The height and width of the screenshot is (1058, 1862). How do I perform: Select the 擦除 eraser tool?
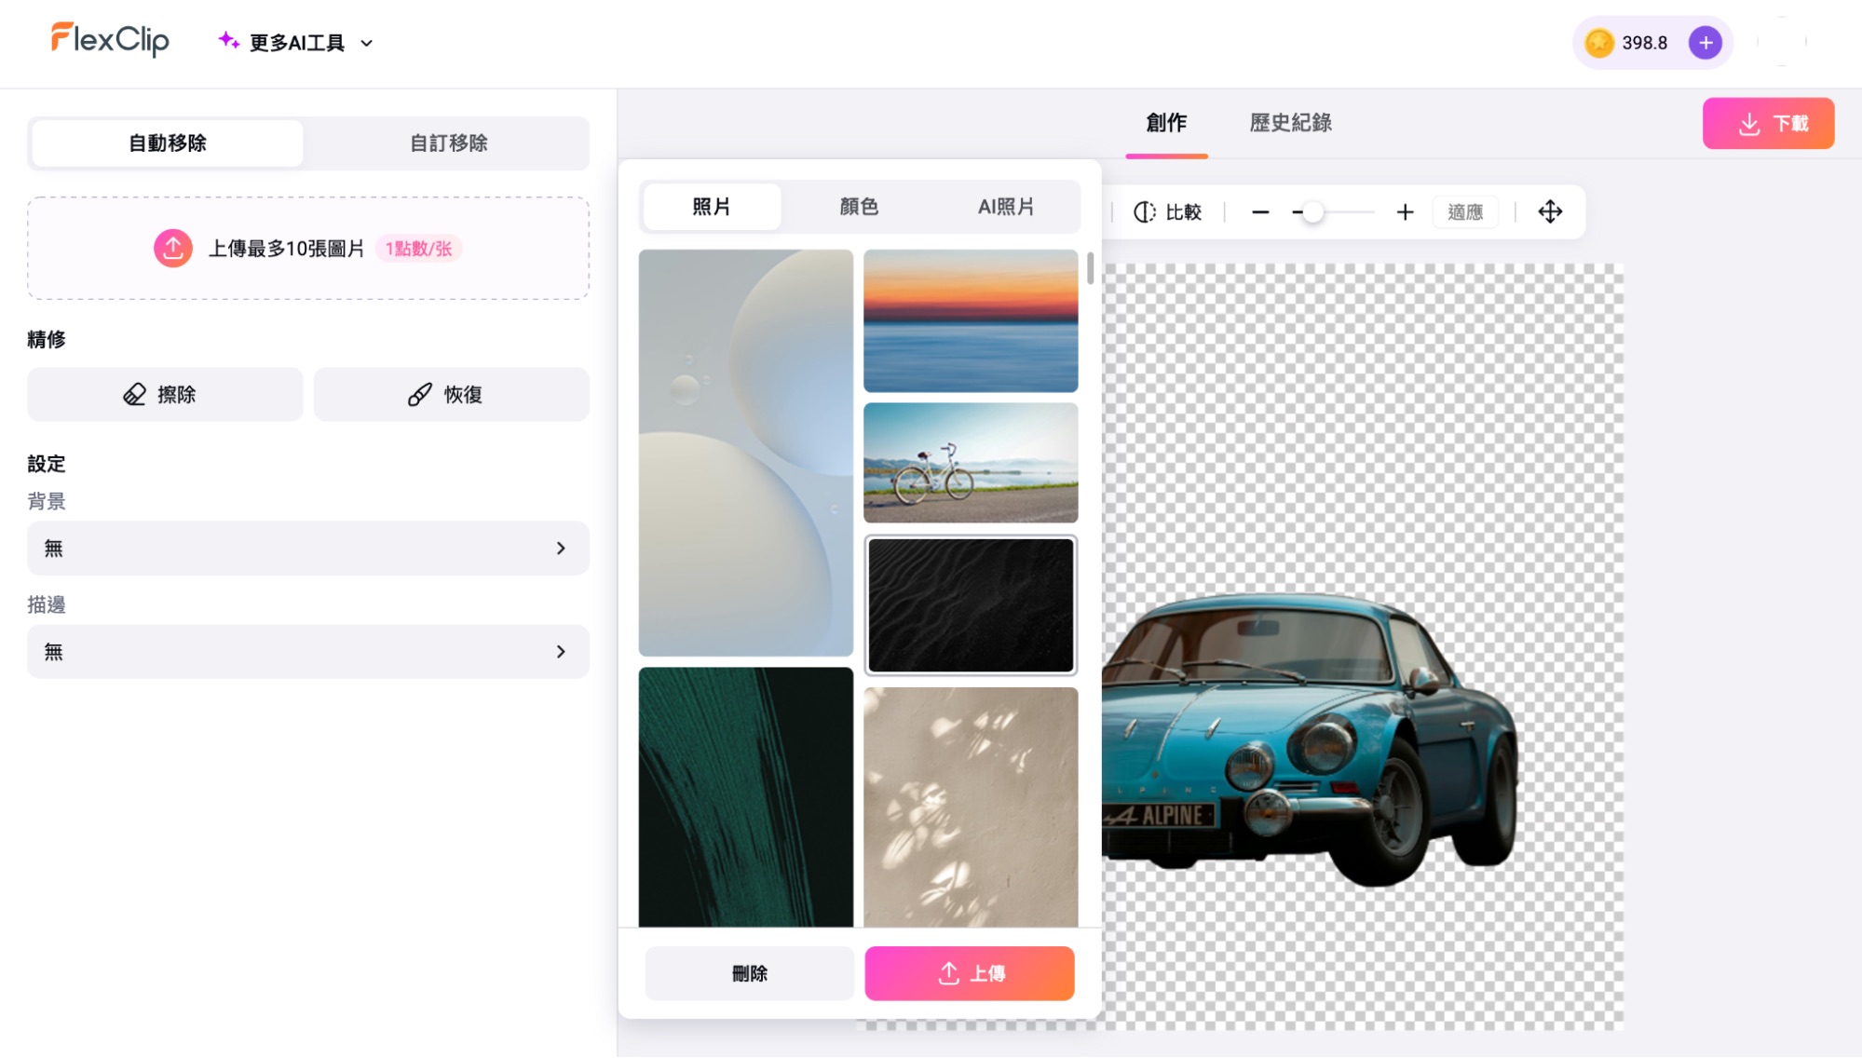pyautogui.click(x=165, y=395)
